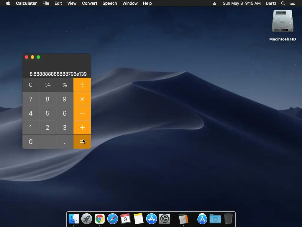
Task: Open Spotlight search magnifier icon
Action: pyautogui.click(x=283, y=3)
